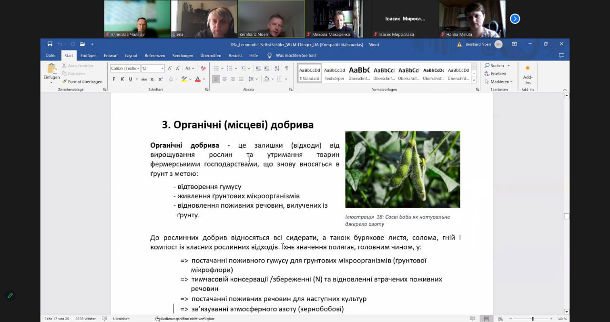Pick the red font color button
The width and height of the screenshot is (610, 322).
tap(198, 79)
